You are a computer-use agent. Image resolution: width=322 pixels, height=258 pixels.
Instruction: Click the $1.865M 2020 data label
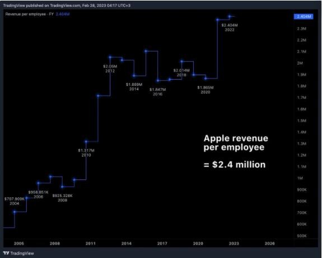pyautogui.click(x=206, y=90)
